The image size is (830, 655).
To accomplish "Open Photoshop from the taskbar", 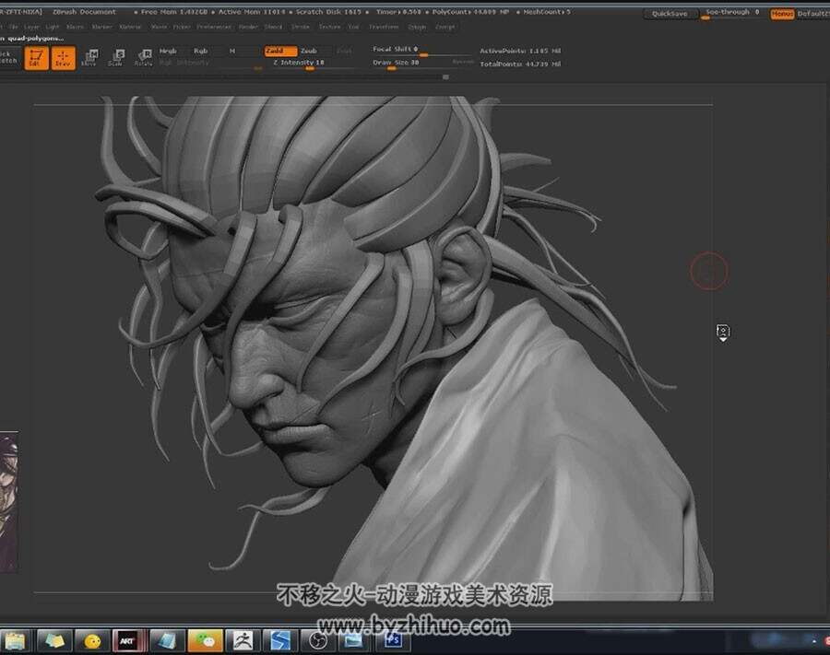I will pyautogui.click(x=392, y=641).
